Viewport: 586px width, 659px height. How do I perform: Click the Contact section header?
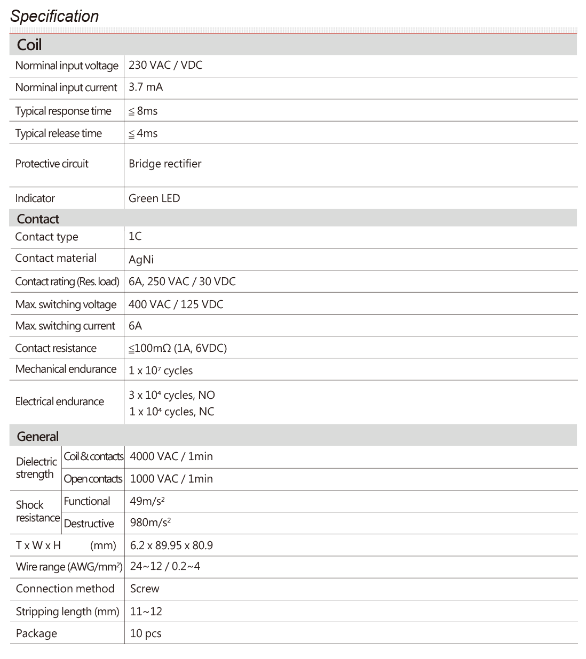[x=38, y=219]
